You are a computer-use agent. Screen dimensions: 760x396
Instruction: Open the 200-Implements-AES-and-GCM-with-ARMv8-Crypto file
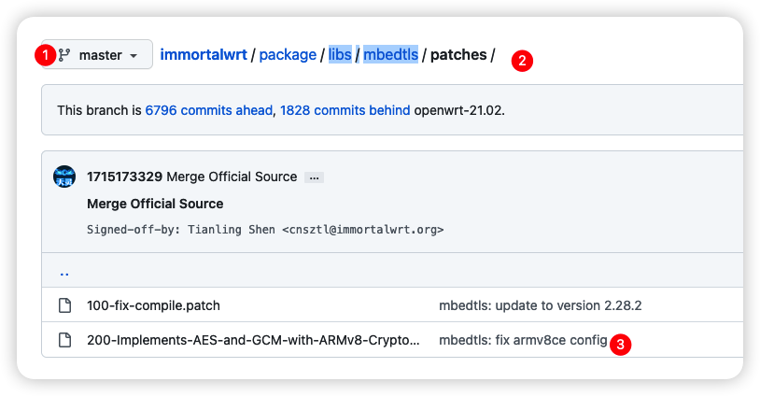[x=254, y=340]
